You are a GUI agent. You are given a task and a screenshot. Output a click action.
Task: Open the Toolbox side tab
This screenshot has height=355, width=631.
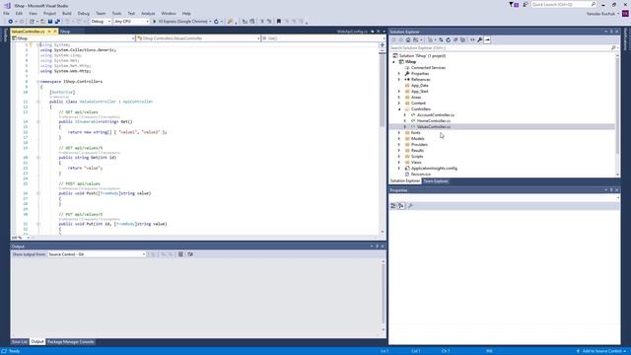click(5, 35)
